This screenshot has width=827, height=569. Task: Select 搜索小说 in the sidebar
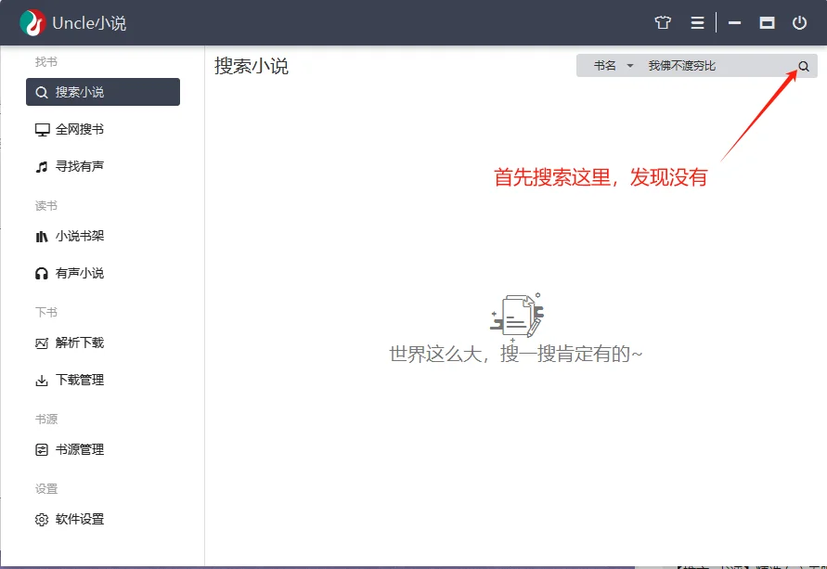pyautogui.click(x=102, y=92)
